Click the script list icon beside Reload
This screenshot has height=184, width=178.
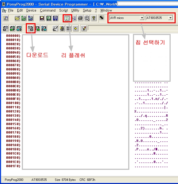(74, 18)
